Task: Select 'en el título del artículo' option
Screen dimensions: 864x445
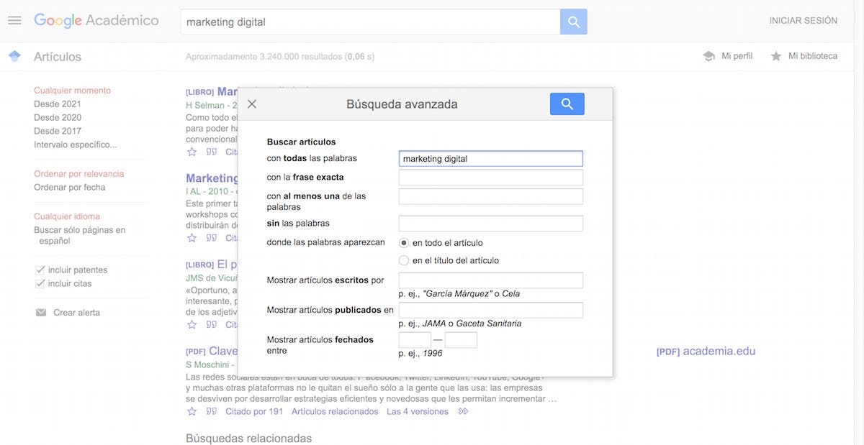Action: click(404, 260)
